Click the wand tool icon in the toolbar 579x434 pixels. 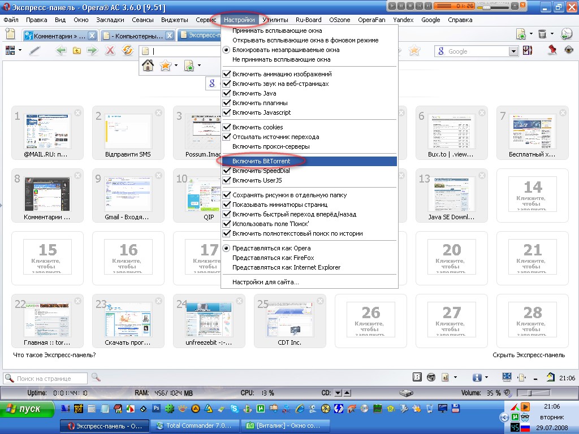coord(34,50)
